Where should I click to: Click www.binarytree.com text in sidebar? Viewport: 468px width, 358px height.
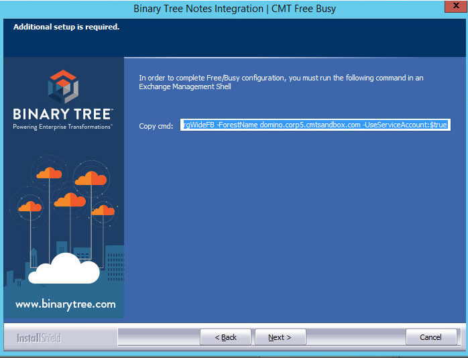pos(65,304)
